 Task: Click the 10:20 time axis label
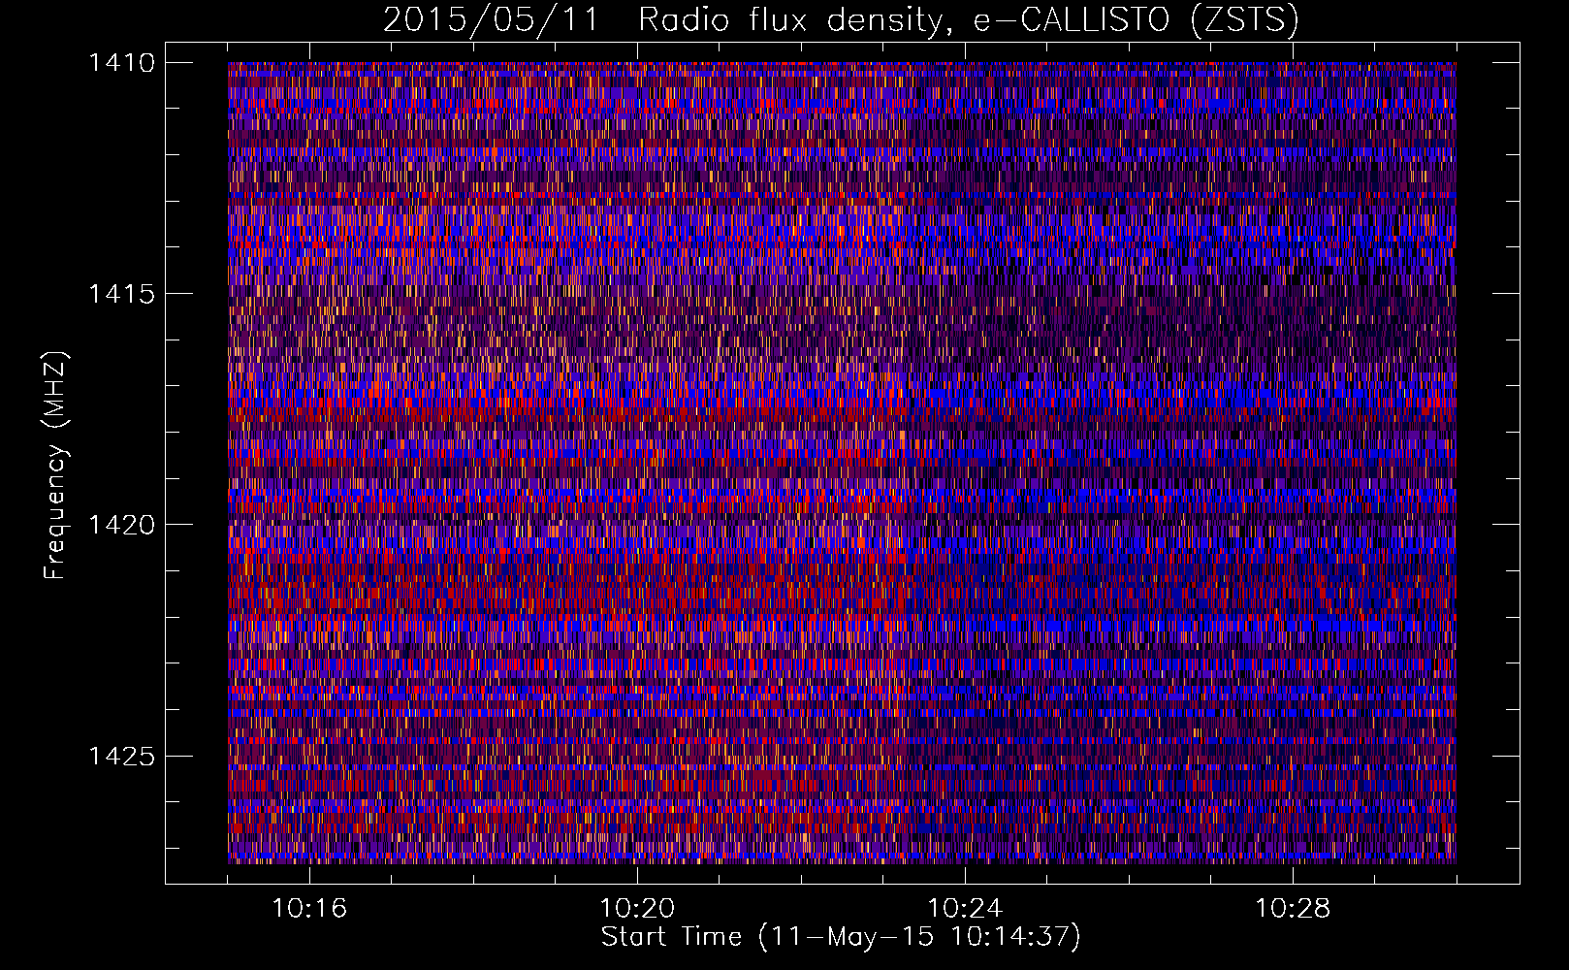pos(637,908)
